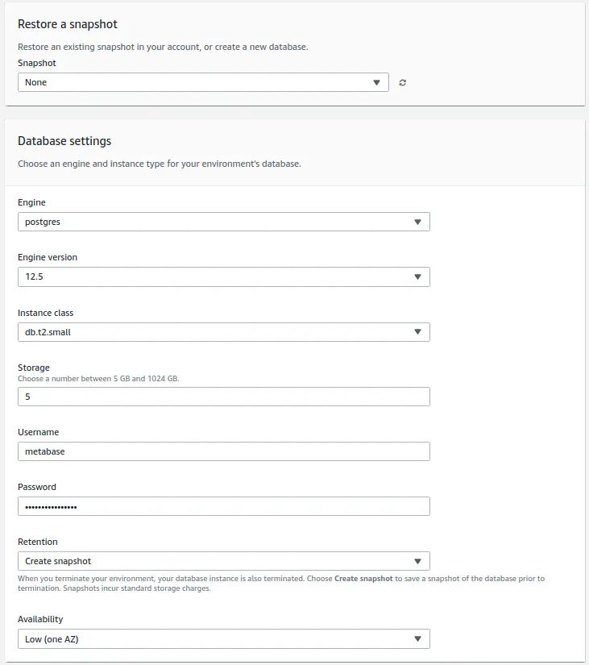Open the Snapshot dropdown showing None

203,82
